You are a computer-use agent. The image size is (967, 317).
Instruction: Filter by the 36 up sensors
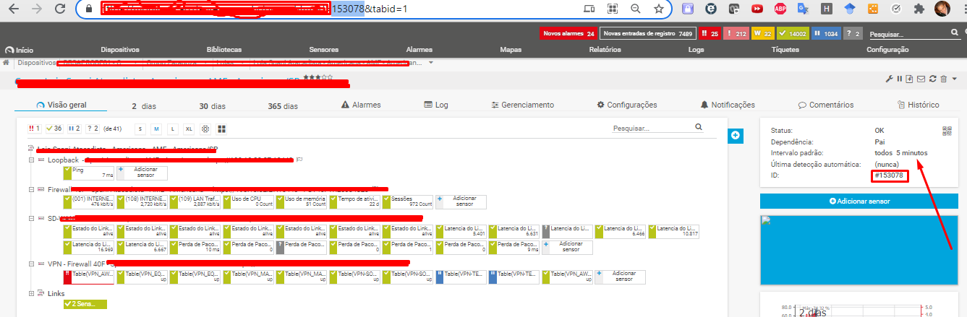click(54, 129)
